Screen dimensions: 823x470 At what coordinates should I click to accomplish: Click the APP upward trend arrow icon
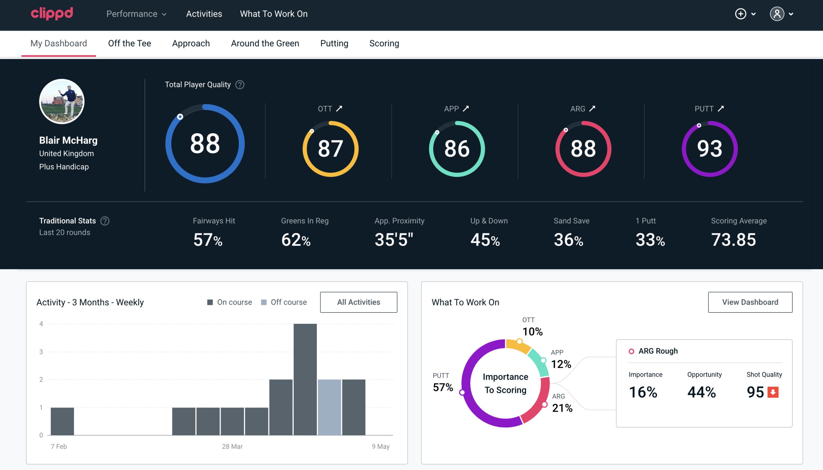pos(466,109)
